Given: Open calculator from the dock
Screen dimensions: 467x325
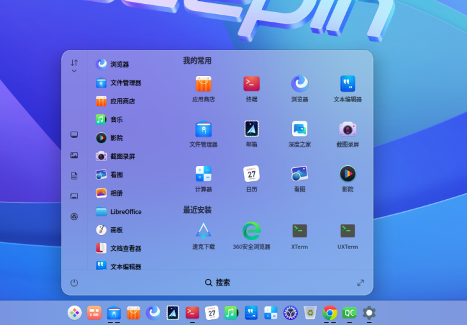Looking at the screenshot, I should (271, 313).
